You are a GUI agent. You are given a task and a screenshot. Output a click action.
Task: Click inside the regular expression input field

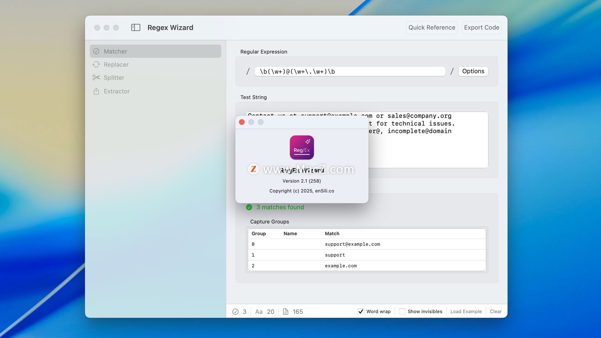click(x=350, y=72)
